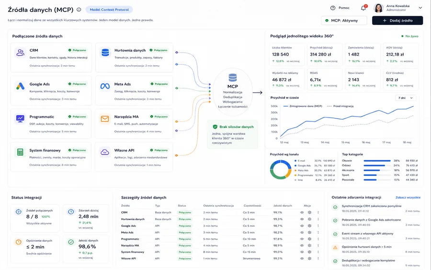
Task: Open settings gear in Własne API table row
Action: [x=309, y=258]
